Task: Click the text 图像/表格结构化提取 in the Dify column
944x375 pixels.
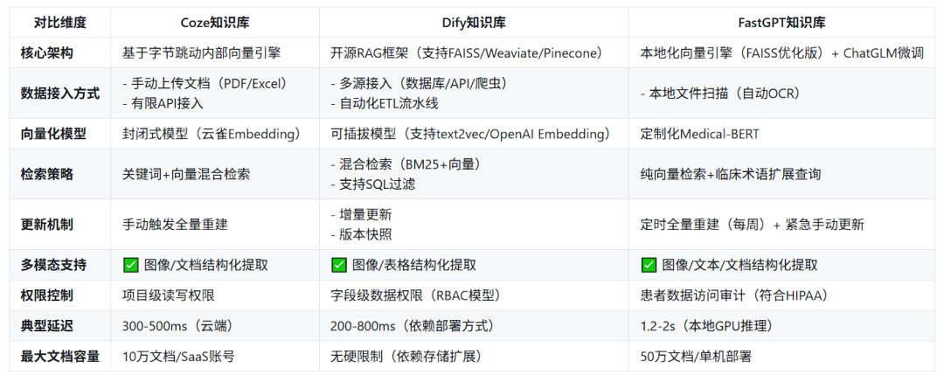Action: 414,265
